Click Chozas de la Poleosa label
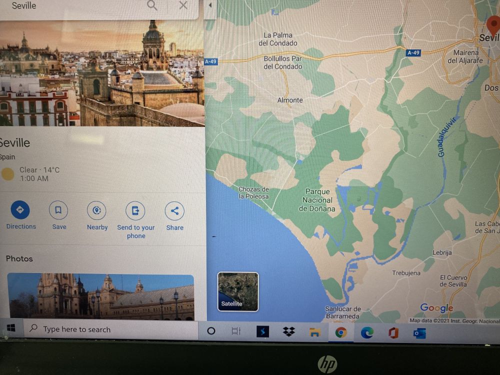Viewport: 500px width, 375px height. click(254, 192)
